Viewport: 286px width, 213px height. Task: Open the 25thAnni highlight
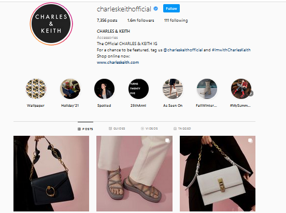(138, 89)
